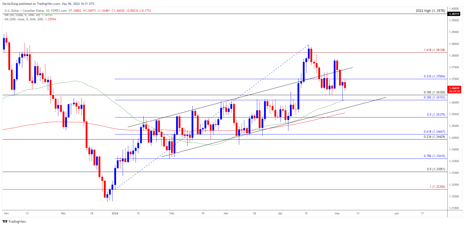Click the change value −0.00232 (−0.17%)

coord(138,11)
